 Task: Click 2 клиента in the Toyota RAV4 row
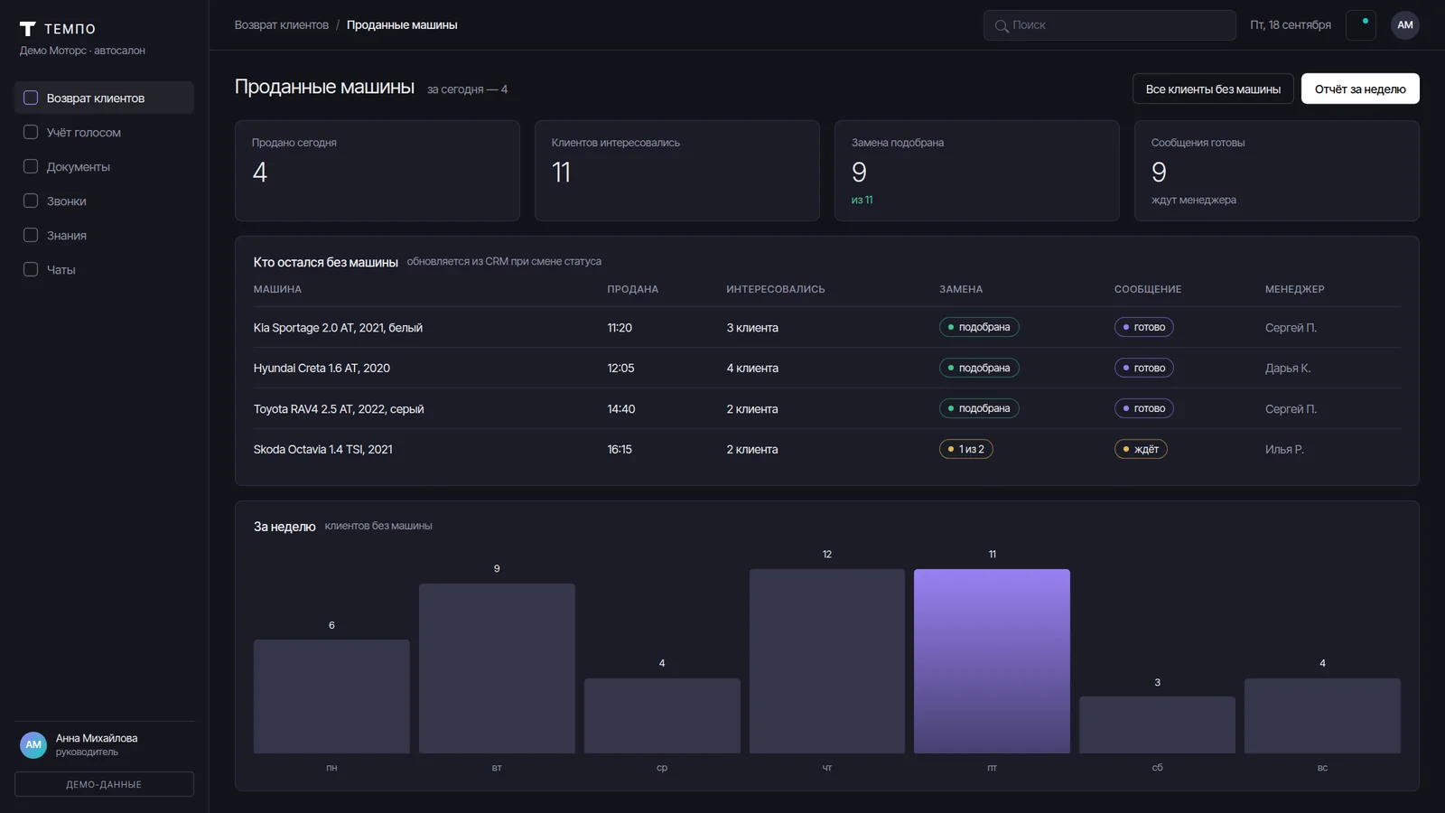(752, 409)
